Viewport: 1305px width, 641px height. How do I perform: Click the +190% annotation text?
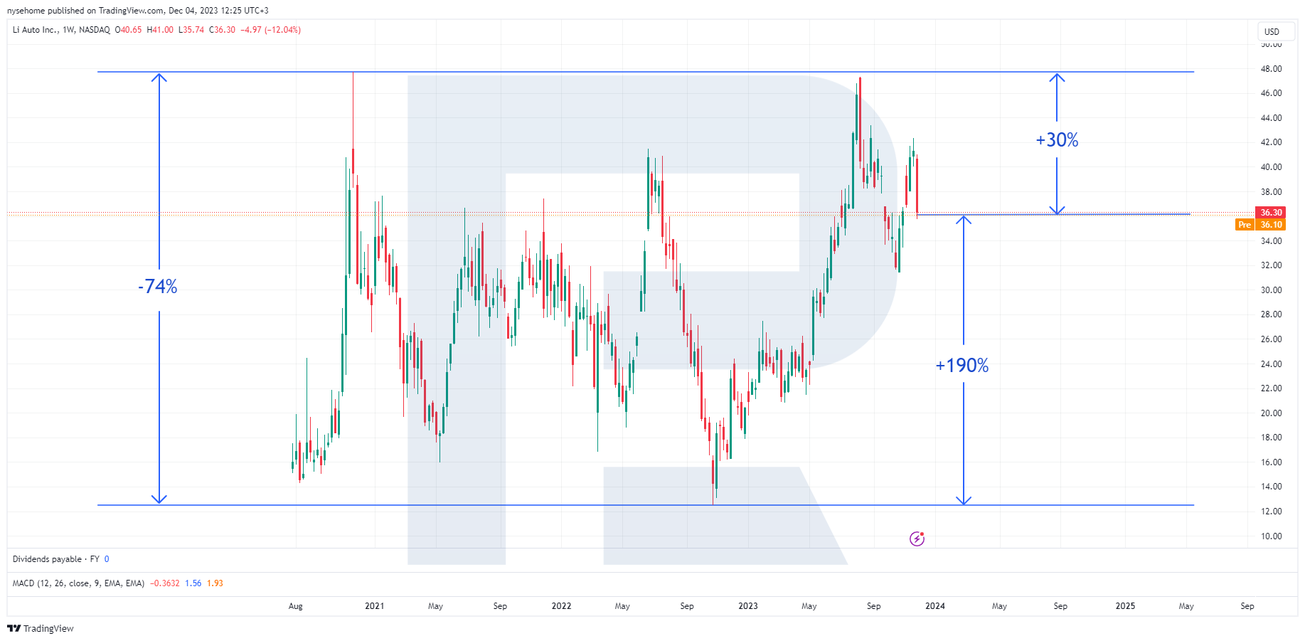coord(962,366)
